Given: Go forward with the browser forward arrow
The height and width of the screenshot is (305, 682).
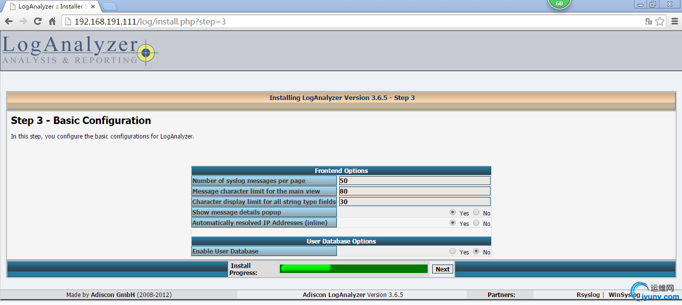Looking at the screenshot, I should [x=23, y=21].
